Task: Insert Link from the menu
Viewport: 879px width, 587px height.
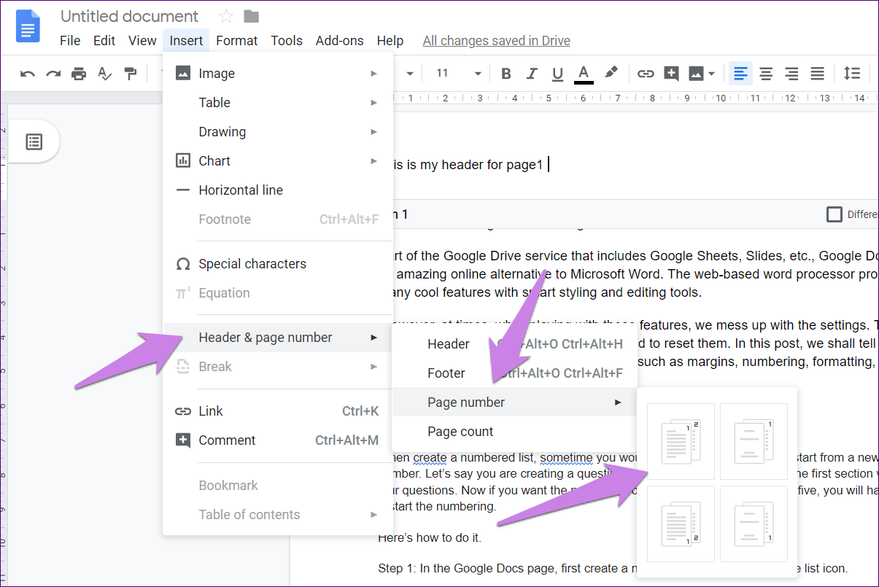Action: [278, 411]
